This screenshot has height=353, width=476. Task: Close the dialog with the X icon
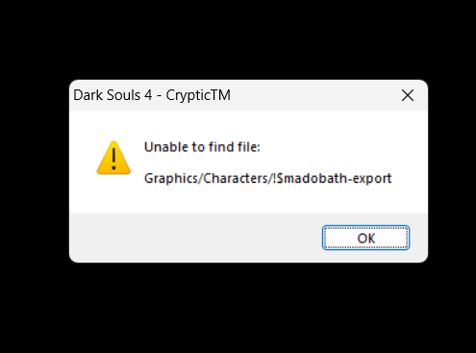(408, 95)
